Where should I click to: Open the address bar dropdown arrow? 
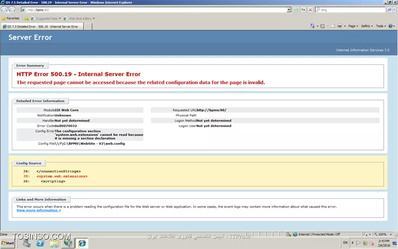289,9
